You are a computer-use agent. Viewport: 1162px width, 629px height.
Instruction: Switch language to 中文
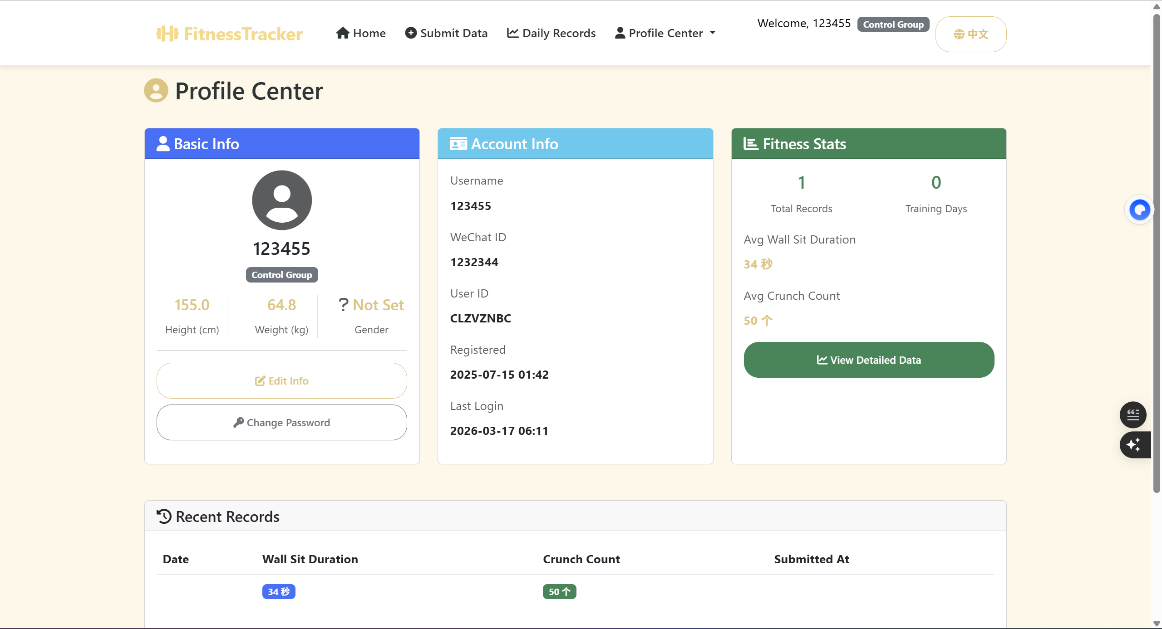pos(970,34)
